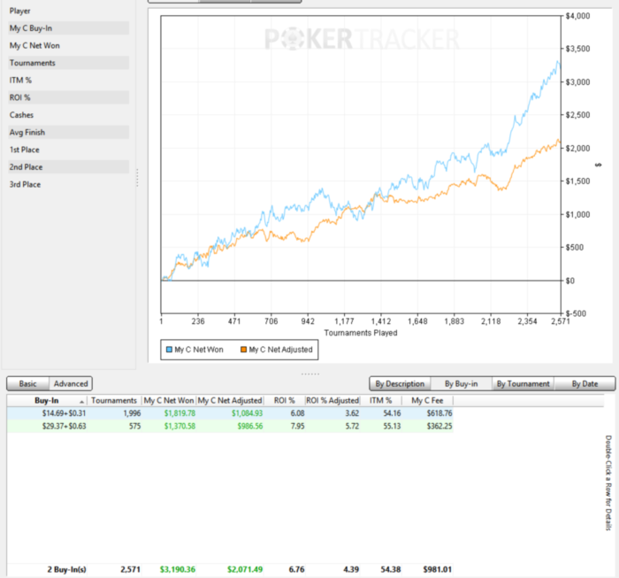This screenshot has height=578, width=619.
Task: Select 1st Place in the stat list
Action: tap(69, 150)
